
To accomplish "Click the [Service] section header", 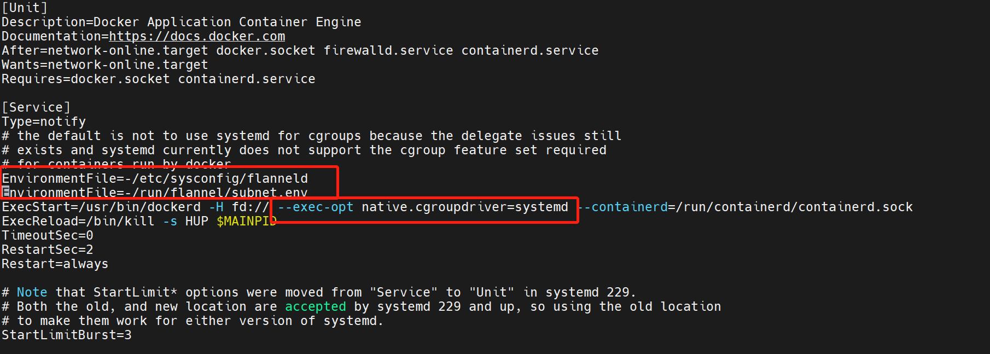I will point(36,107).
